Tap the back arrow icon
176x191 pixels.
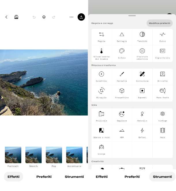click(6, 17)
